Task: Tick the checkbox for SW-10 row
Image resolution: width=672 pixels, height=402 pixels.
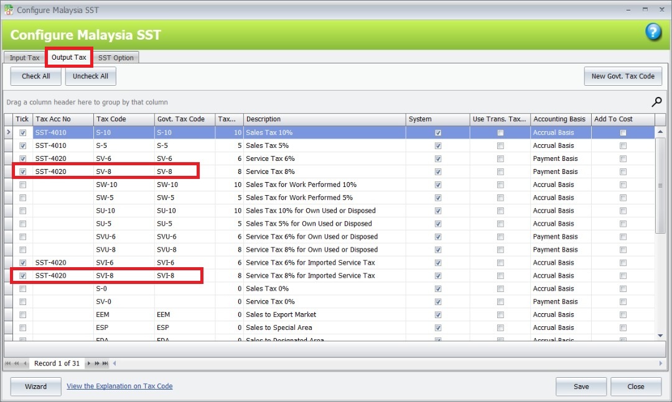Action: click(22, 184)
